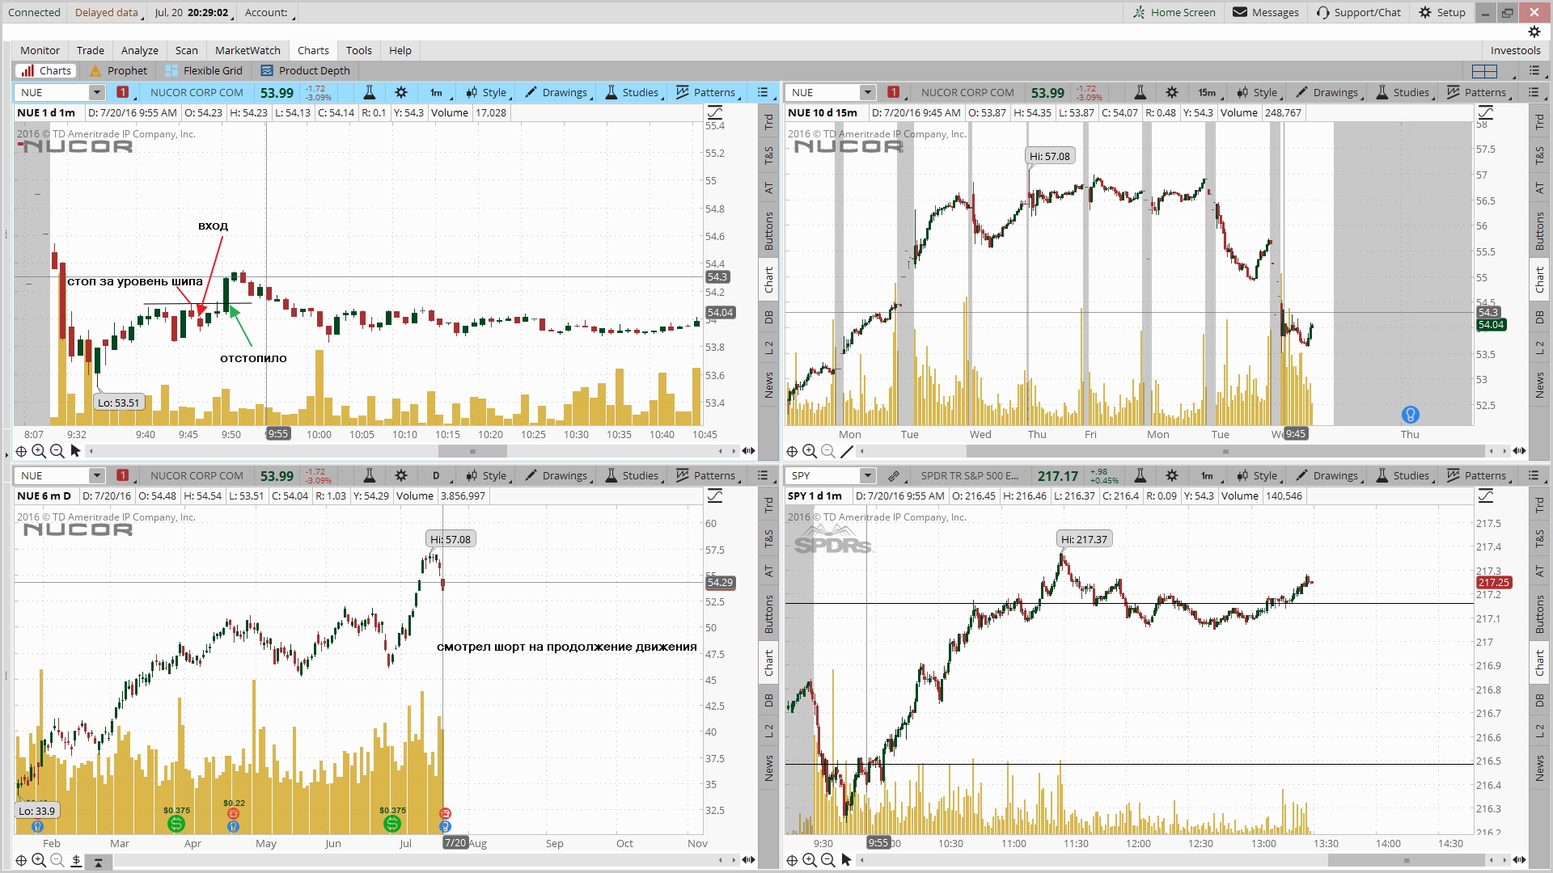Open the list menu icon on NUE 1m chart
The height and width of the screenshot is (873, 1553).
click(x=763, y=92)
